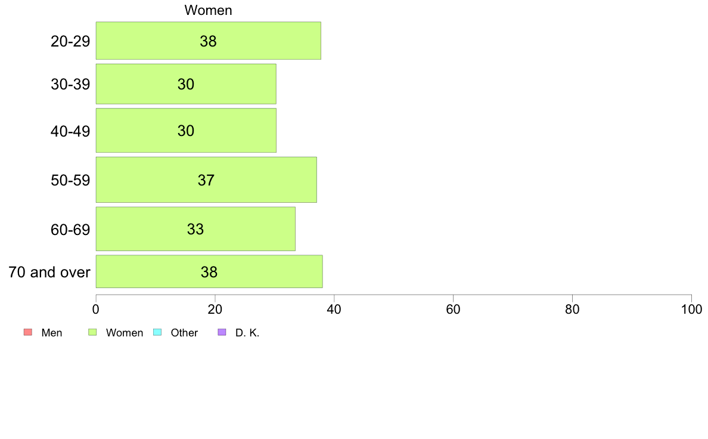Click the red Men legend swatch

tap(28, 332)
